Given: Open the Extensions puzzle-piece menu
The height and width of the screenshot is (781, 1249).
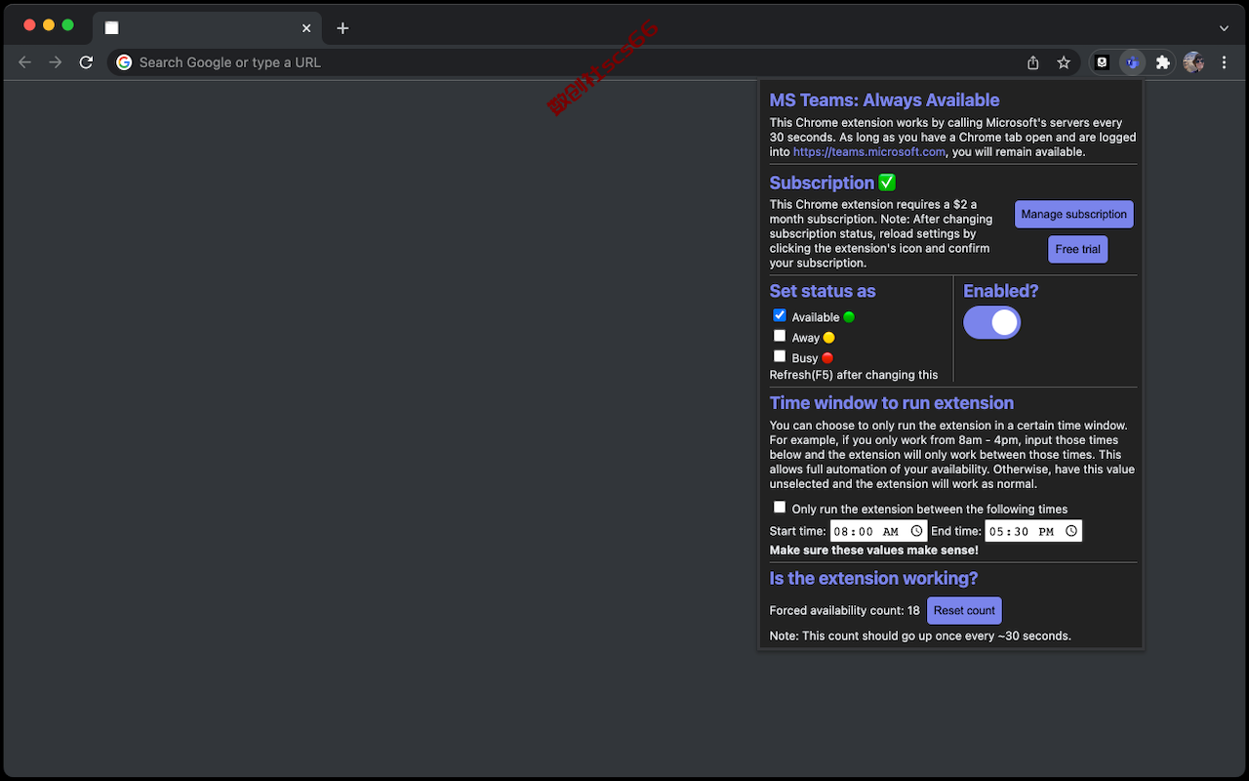Looking at the screenshot, I should point(1162,62).
